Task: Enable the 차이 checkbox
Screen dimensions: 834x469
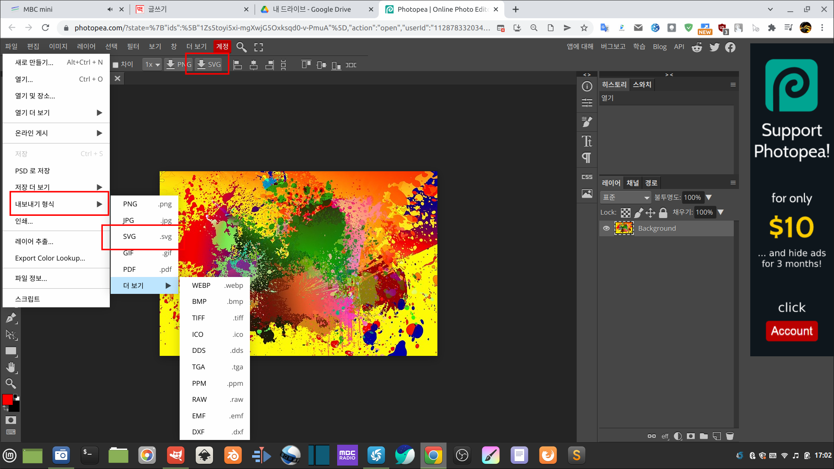Action: click(116, 65)
